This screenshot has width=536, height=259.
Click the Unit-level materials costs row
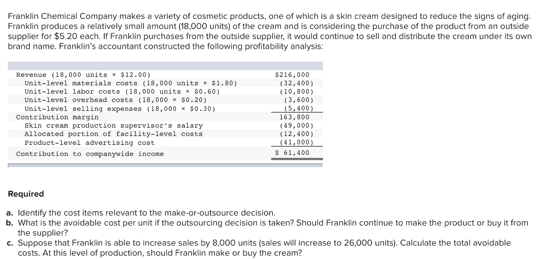coord(165,83)
